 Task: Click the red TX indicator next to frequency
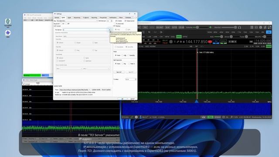pyautogui.click(x=210, y=42)
